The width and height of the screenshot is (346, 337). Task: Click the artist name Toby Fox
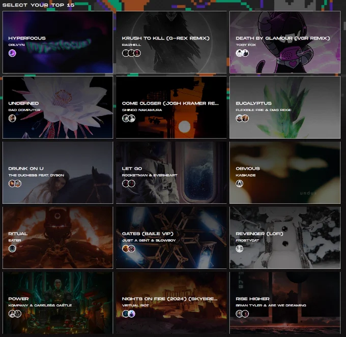click(x=246, y=45)
